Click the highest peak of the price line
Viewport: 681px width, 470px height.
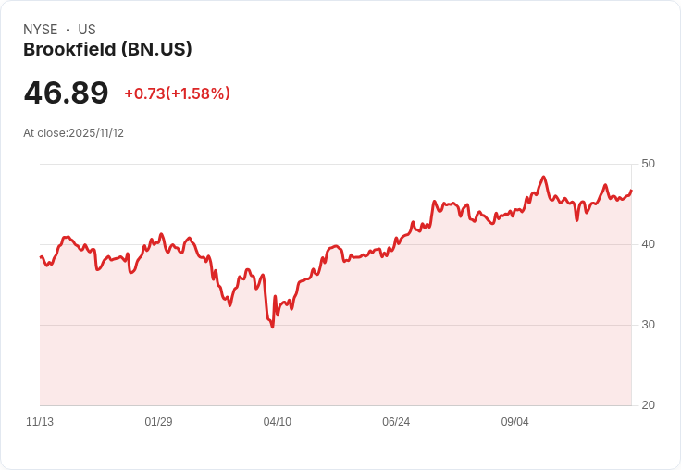(543, 177)
